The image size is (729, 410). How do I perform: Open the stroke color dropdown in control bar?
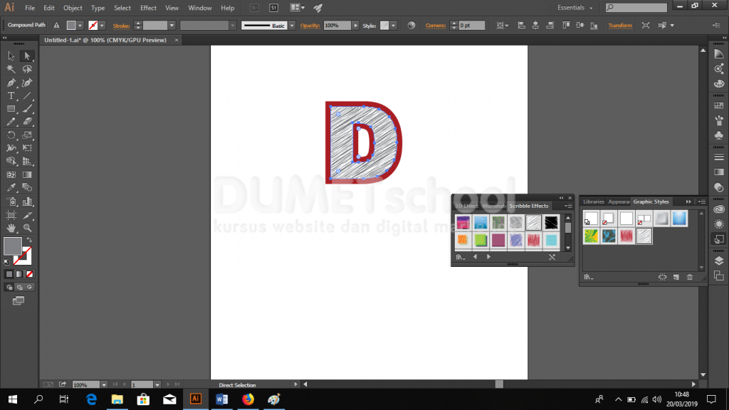pos(102,26)
